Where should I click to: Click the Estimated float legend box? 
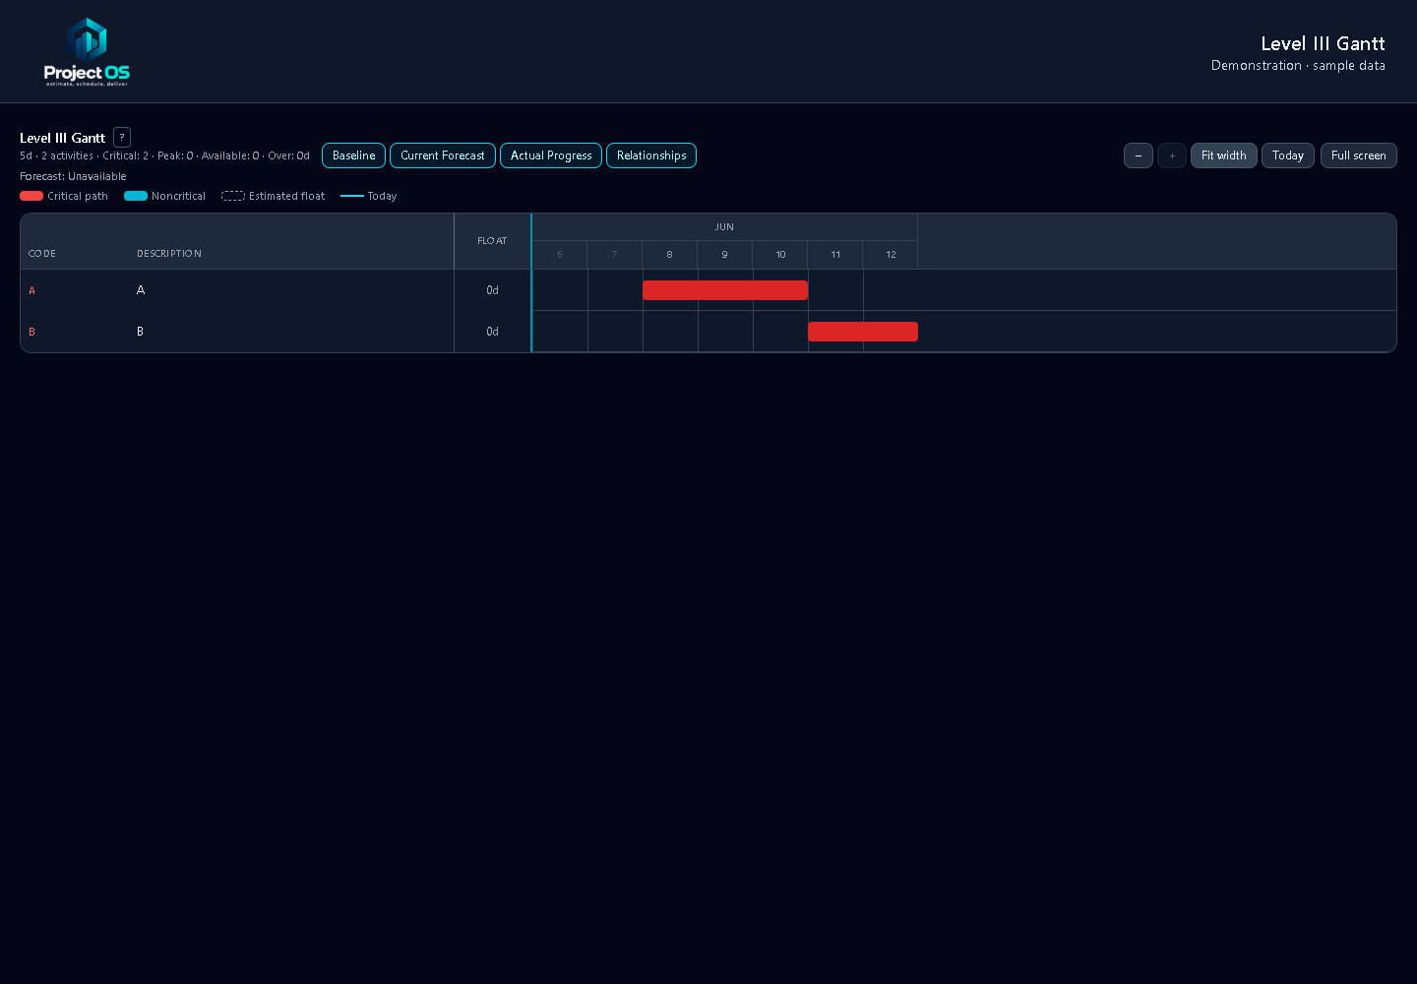tap(233, 196)
